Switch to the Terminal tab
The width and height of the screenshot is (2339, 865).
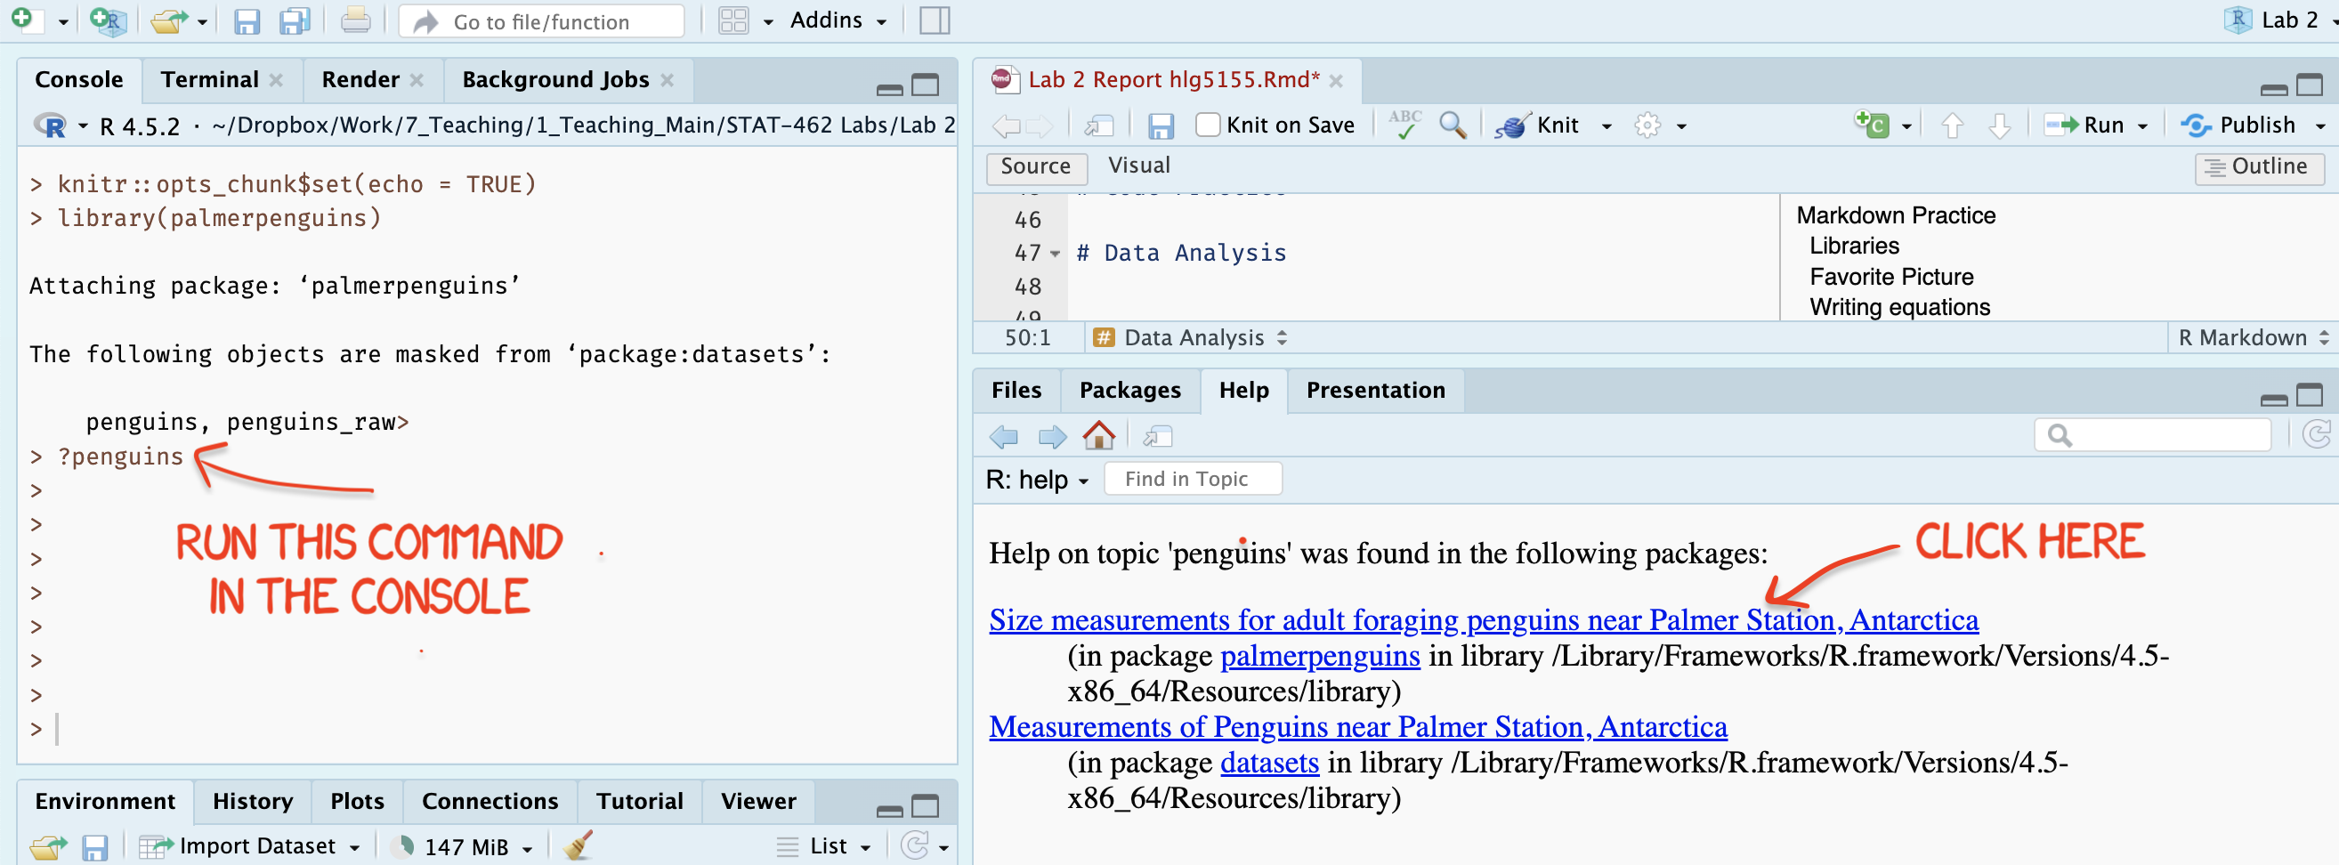[210, 80]
